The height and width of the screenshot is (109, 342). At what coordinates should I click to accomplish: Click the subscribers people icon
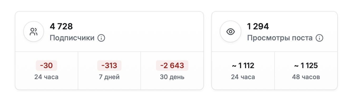(33, 32)
